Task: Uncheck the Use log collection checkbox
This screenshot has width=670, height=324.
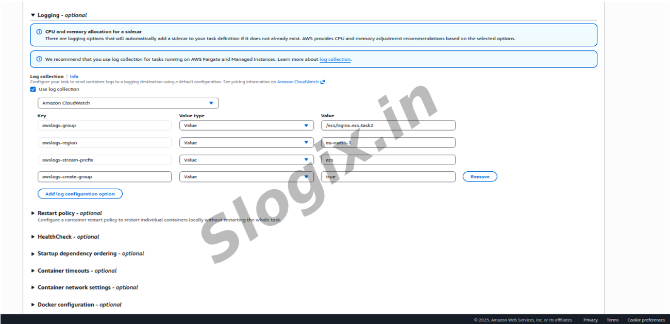Action: pyautogui.click(x=33, y=89)
